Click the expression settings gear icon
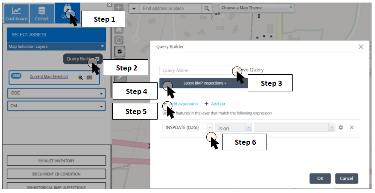The image size is (375, 193). [341, 128]
